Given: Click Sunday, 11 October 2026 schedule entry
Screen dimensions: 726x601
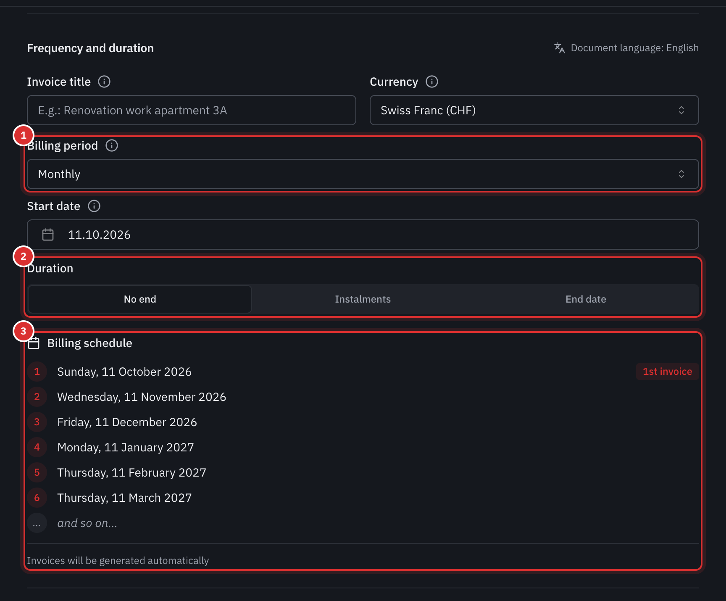Looking at the screenshot, I should click(124, 372).
